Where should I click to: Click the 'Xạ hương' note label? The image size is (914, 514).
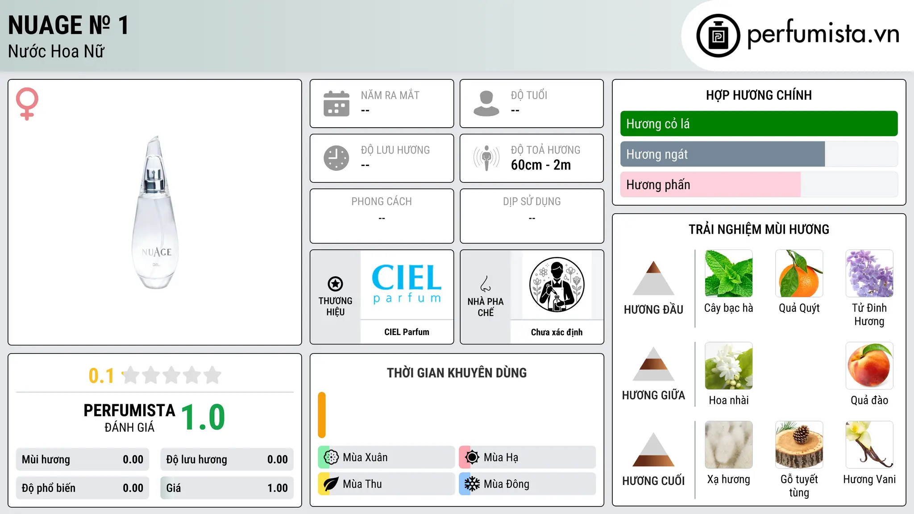(x=729, y=479)
